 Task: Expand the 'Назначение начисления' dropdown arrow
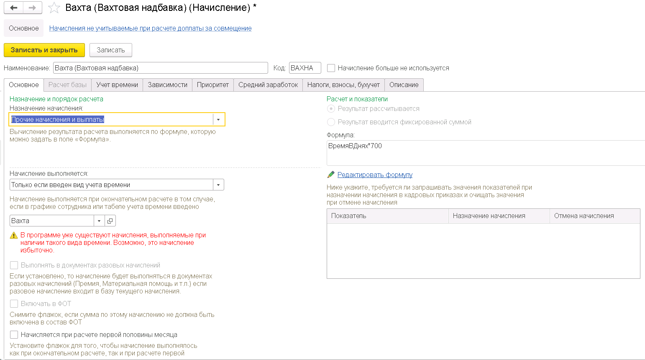218,119
